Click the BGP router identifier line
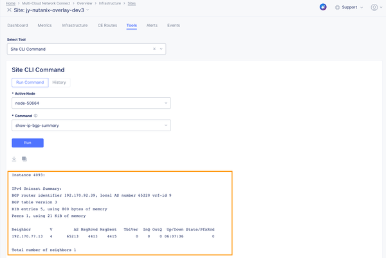The image size is (386, 258). [x=91, y=196]
